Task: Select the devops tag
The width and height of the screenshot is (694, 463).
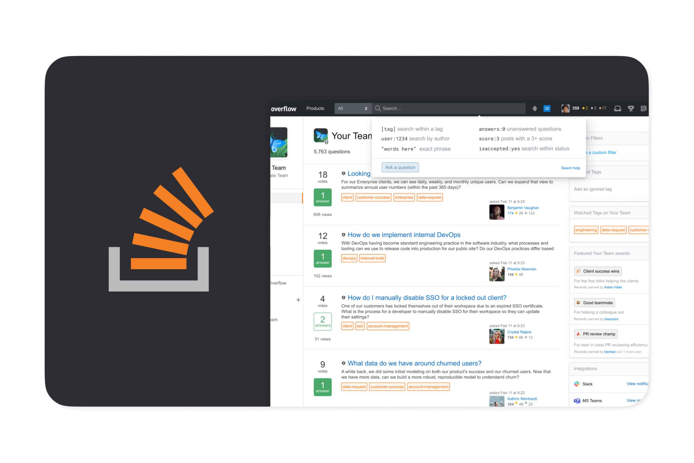Action: tap(349, 258)
